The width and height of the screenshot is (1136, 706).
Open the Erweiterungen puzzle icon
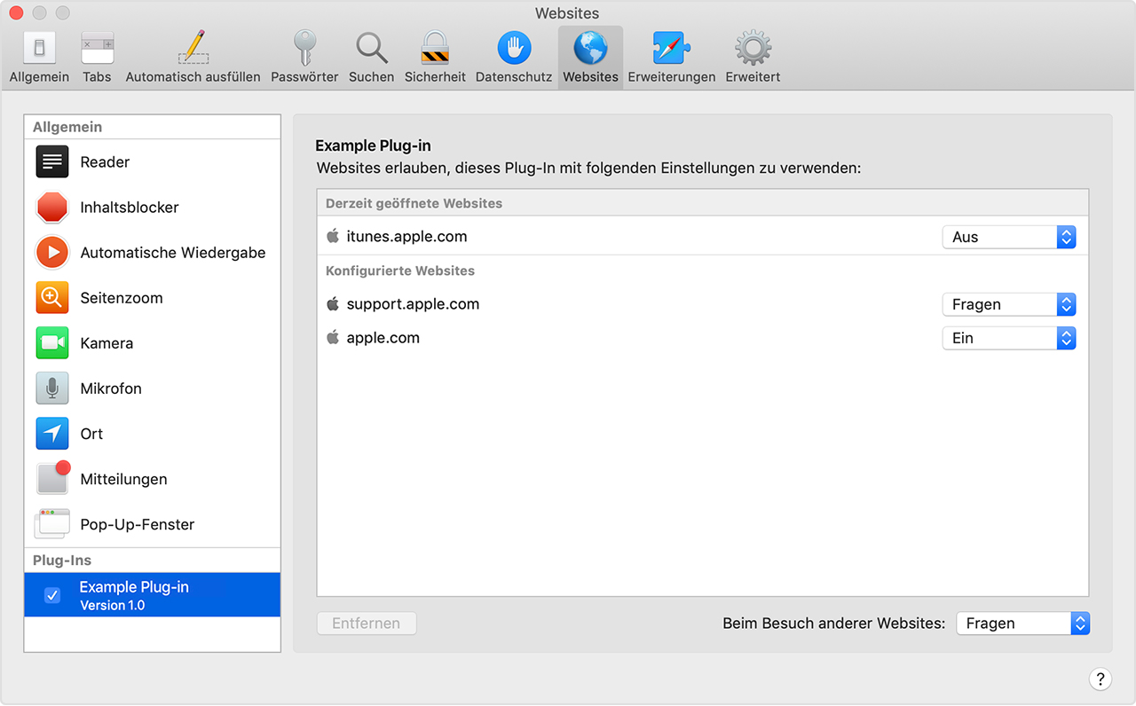click(x=672, y=47)
